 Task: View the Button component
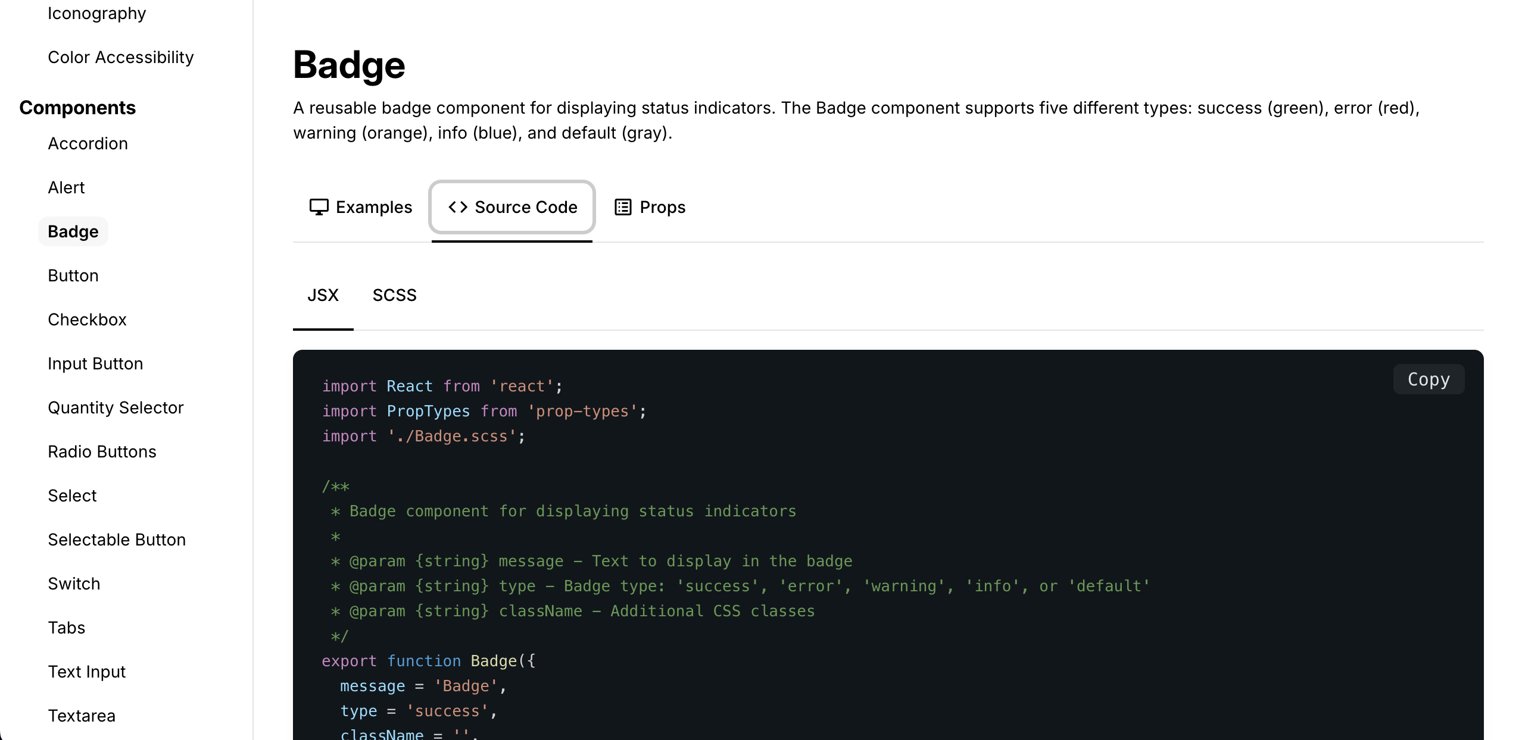(x=73, y=275)
